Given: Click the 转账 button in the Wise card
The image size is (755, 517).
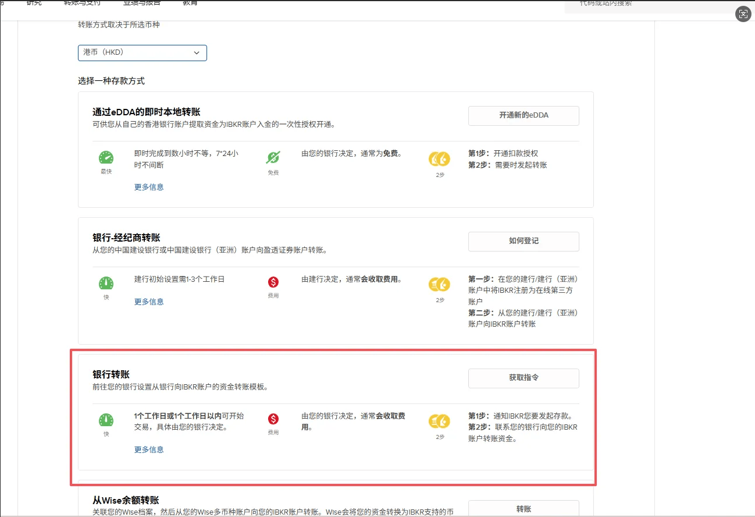Looking at the screenshot, I should pyautogui.click(x=523, y=508).
